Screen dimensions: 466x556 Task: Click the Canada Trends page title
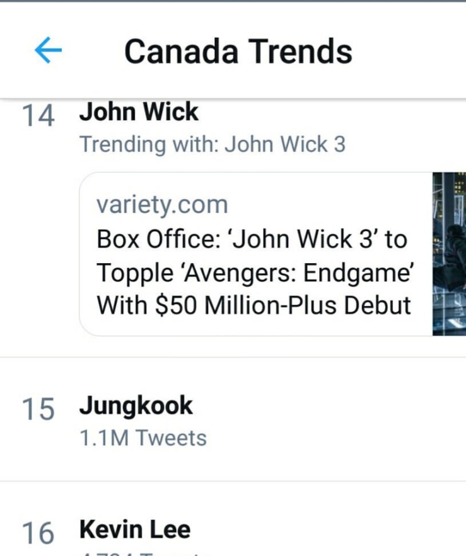pos(238,51)
